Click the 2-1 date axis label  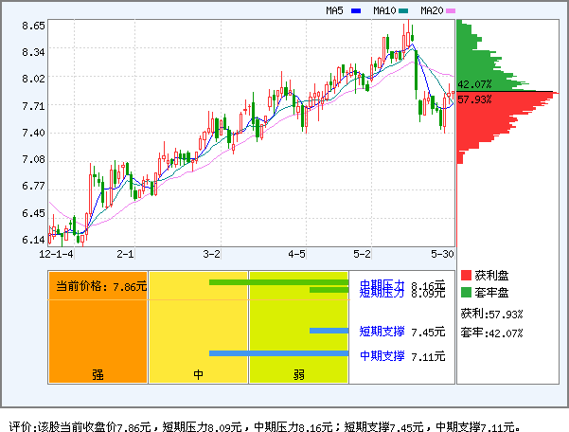pos(125,254)
